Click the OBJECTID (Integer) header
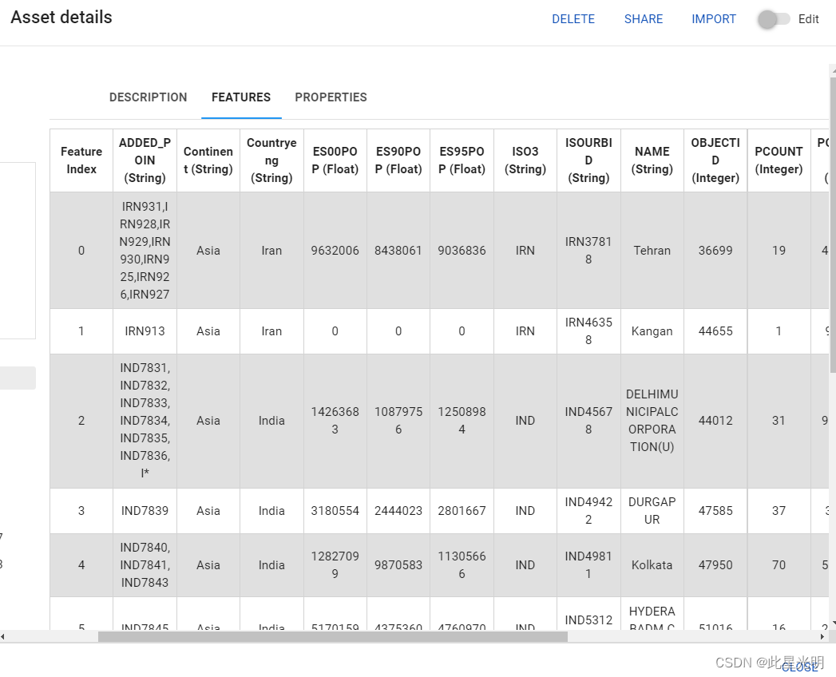Viewport: 836px width, 677px height. click(x=715, y=160)
